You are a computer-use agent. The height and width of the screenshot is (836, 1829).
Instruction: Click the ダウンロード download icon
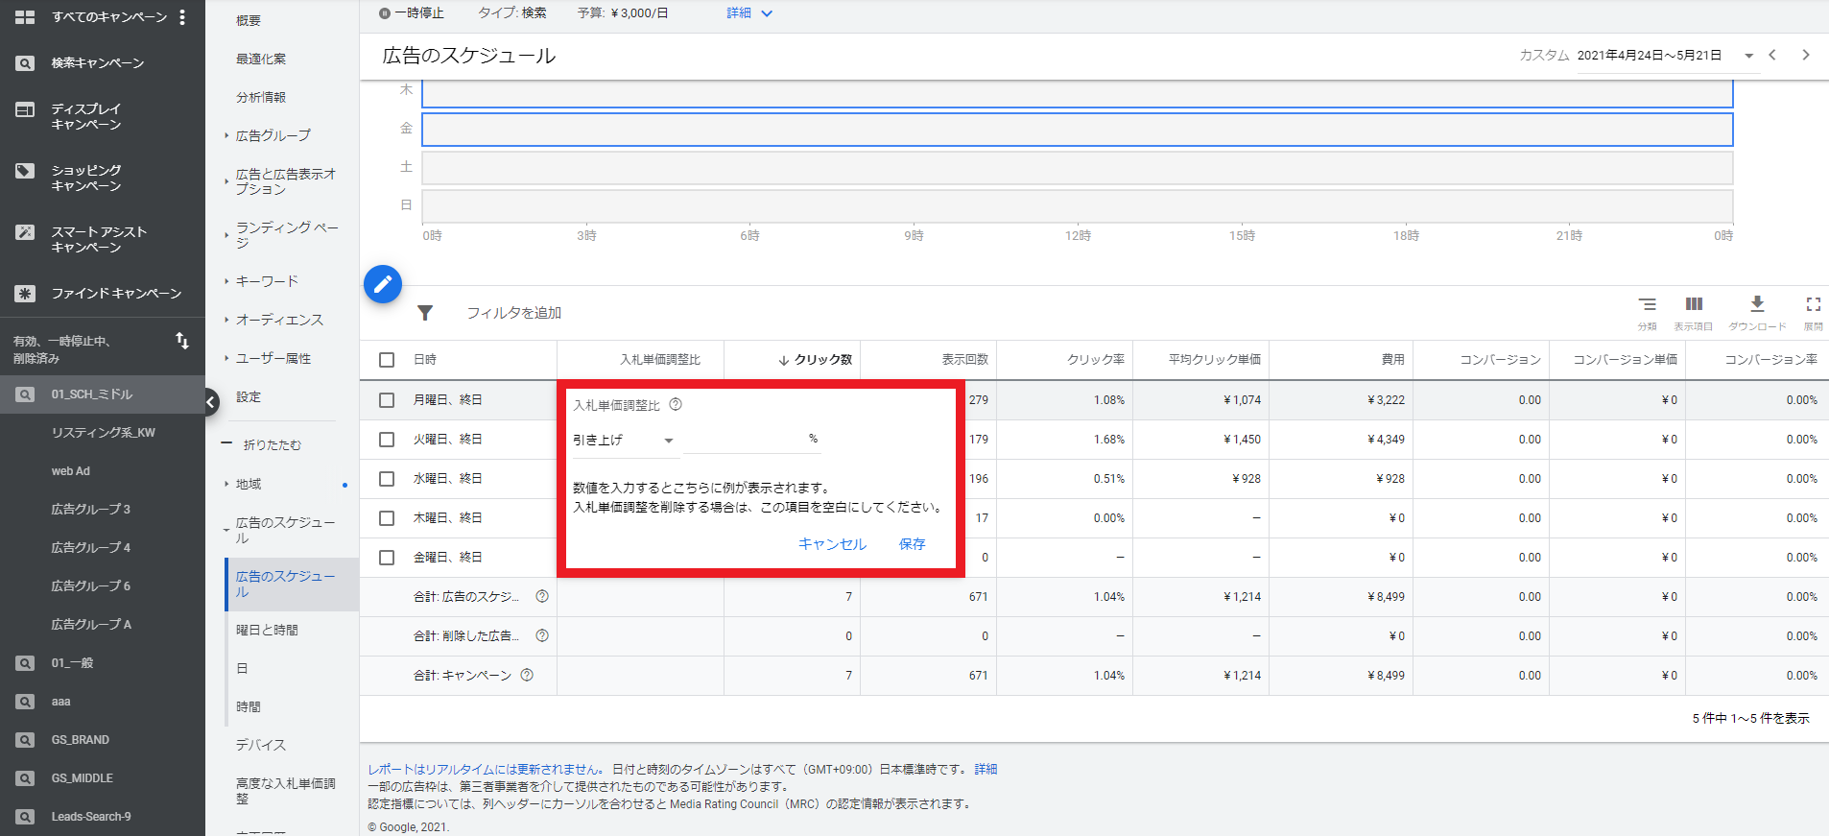1757,304
